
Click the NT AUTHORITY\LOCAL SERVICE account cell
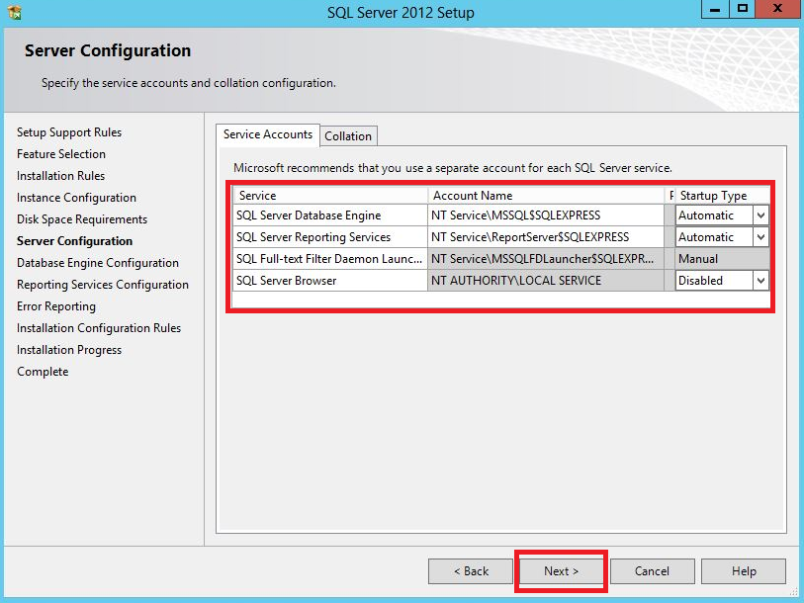point(546,281)
